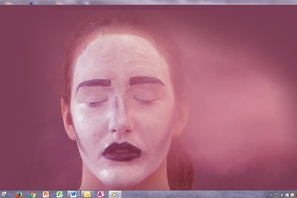Image resolution: width=297 pixels, height=198 pixels.
Task: Click the volume speaker tray icon
Action: point(281,195)
